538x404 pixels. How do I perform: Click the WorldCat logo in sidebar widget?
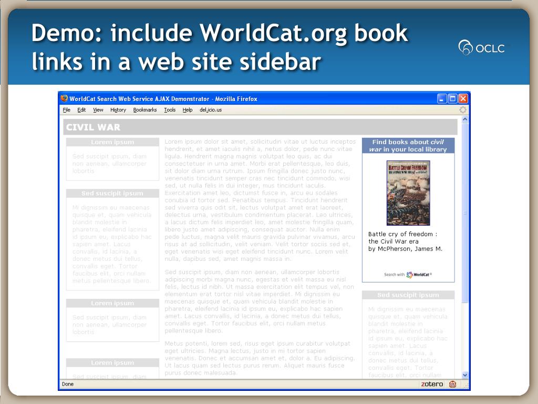tap(419, 275)
